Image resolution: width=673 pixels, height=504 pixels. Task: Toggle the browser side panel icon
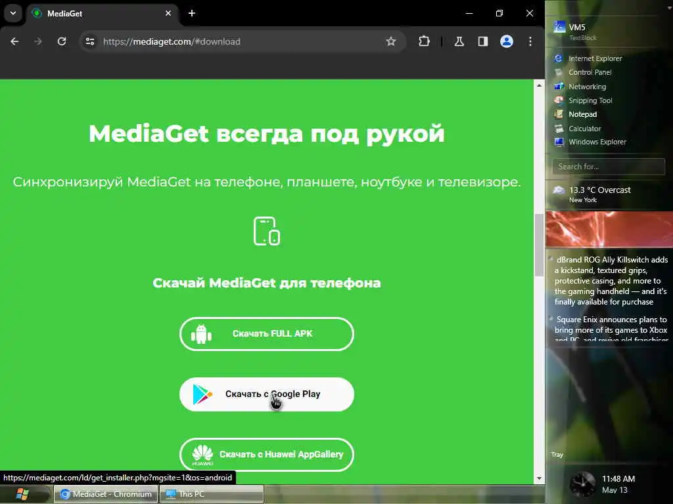[x=483, y=41]
